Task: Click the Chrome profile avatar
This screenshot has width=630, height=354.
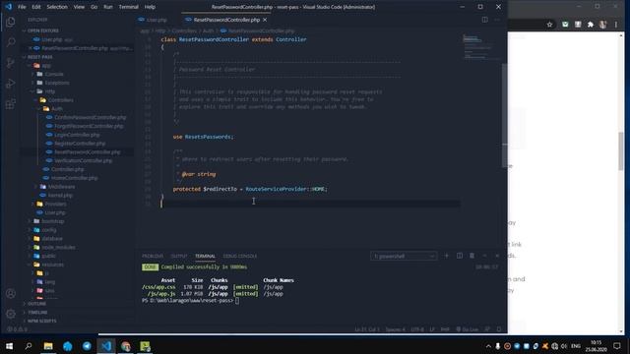Action: point(603,25)
